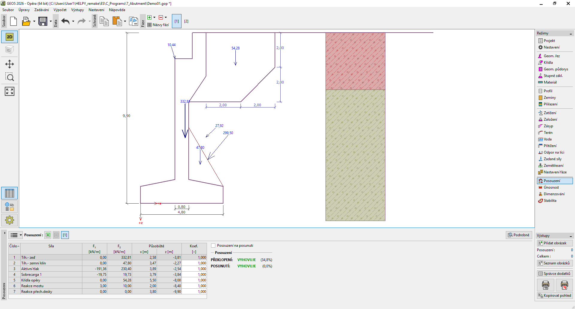Click the Save file icon

43,21
